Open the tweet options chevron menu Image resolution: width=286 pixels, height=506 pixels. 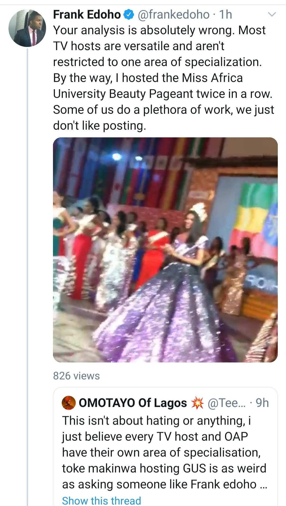click(x=272, y=14)
